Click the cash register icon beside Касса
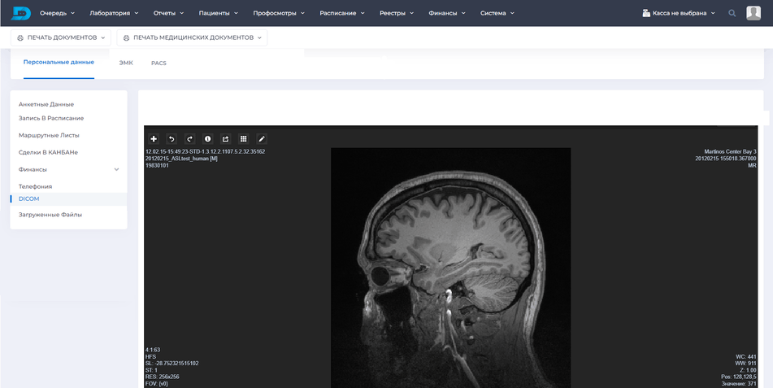 (646, 13)
